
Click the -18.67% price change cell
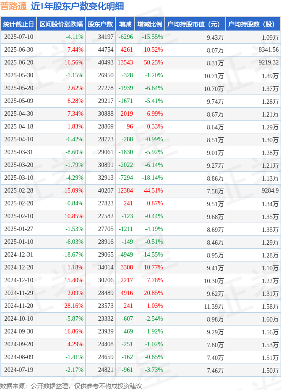(x=73, y=254)
